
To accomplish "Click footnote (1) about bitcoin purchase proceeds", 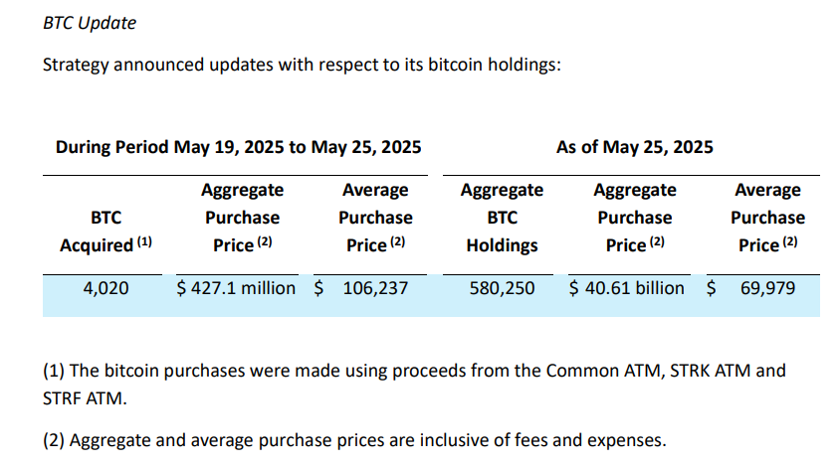I will click(x=413, y=371).
